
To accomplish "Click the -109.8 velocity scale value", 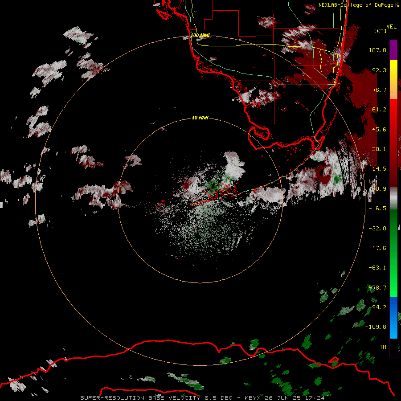I will 376,327.
